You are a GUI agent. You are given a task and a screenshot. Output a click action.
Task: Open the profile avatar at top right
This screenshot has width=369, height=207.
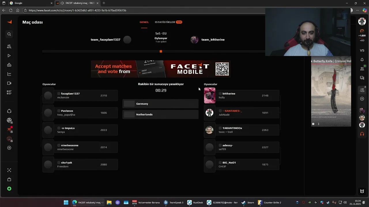362,21
